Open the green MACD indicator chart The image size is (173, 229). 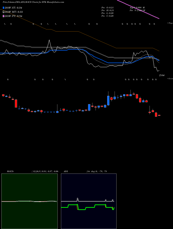click(29, 201)
